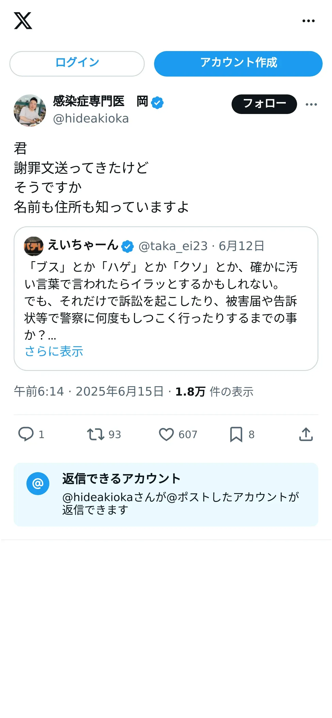Open the post's three-dot options menu

pyautogui.click(x=311, y=104)
